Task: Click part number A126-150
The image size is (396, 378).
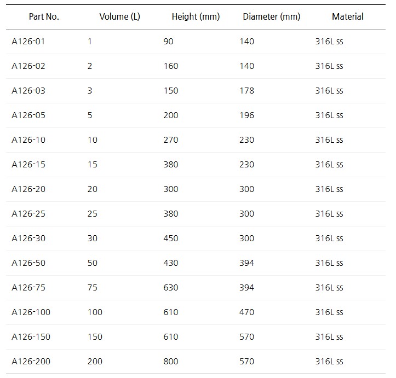Action: (x=31, y=337)
